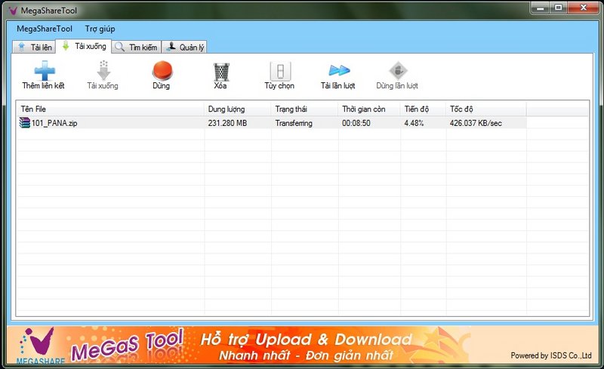Image resolution: width=604 pixels, height=369 pixels.
Task: Sort by Dung lượng column header
Action: (237, 109)
